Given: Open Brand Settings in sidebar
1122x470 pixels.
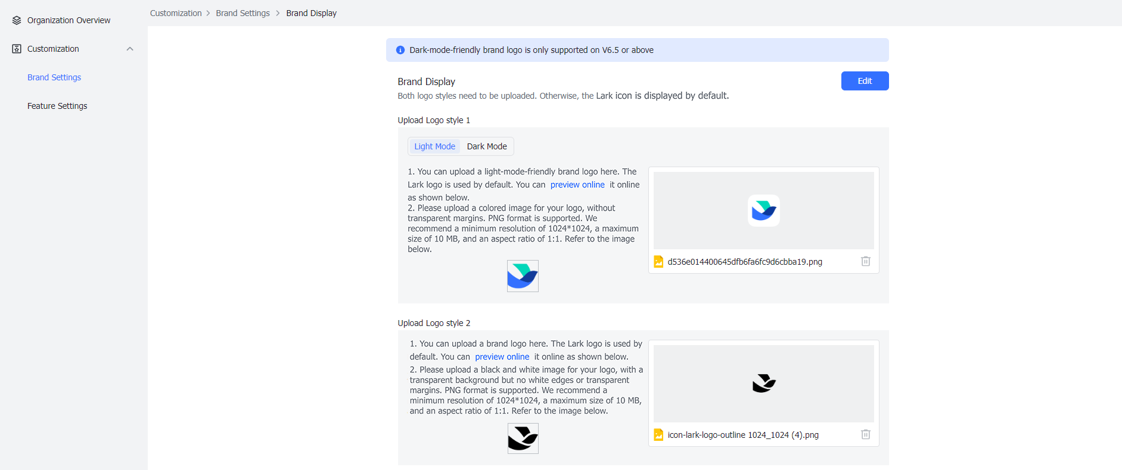Looking at the screenshot, I should tap(54, 77).
